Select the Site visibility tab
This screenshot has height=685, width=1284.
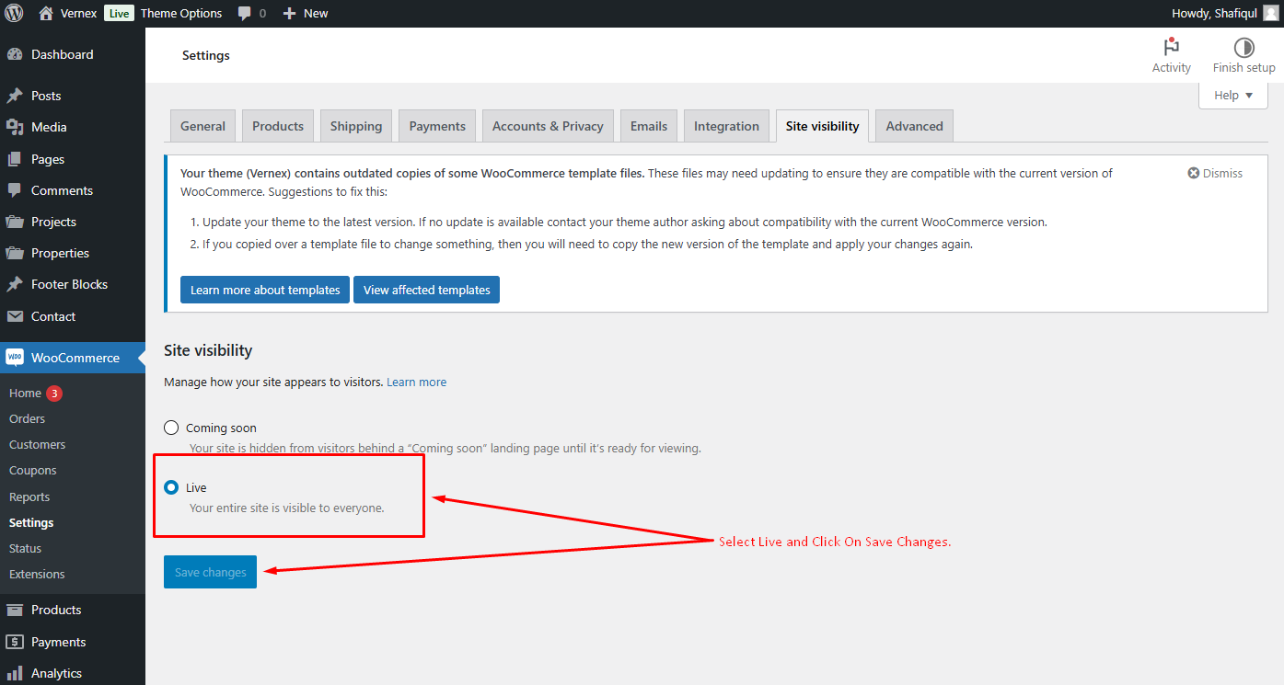(x=822, y=126)
